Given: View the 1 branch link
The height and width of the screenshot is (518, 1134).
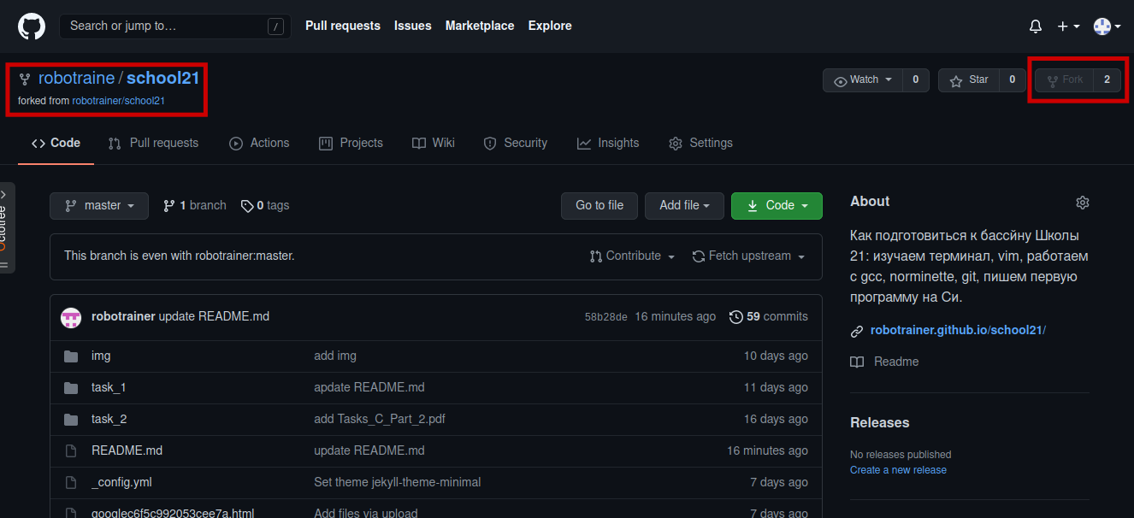Looking at the screenshot, I should (x=195, y=206).
